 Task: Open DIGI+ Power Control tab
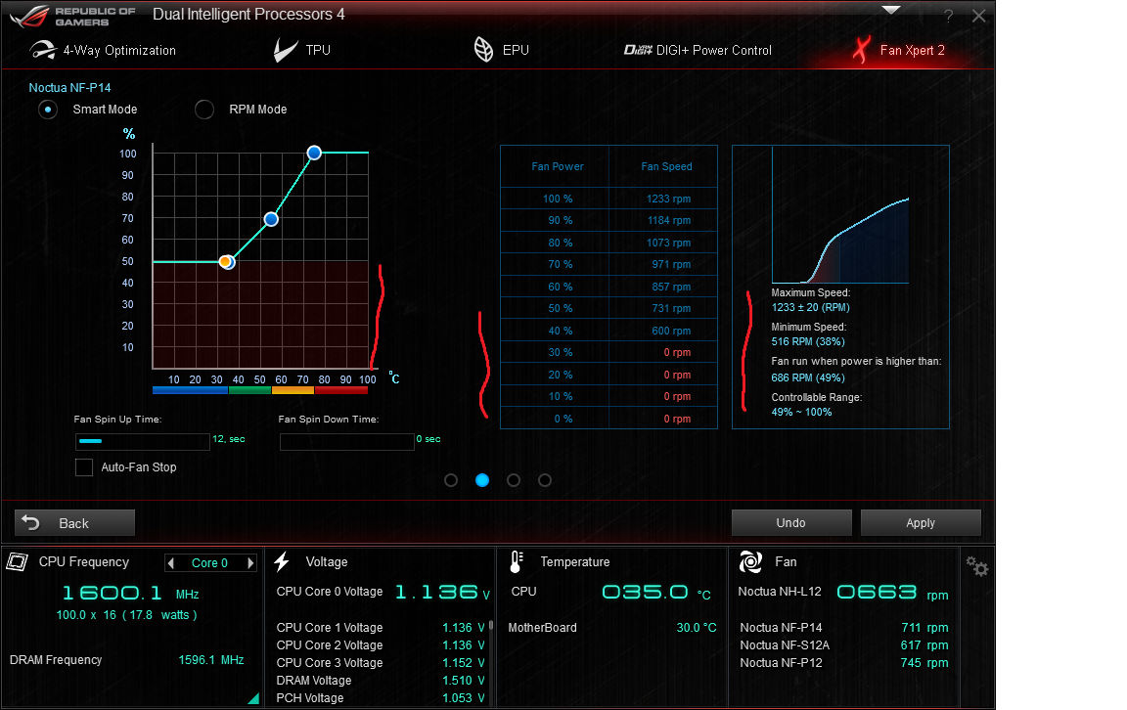point(698,50)
